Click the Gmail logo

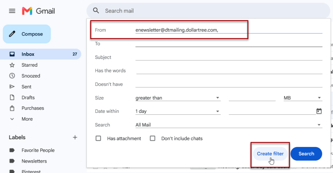click(x=38, y=11)
